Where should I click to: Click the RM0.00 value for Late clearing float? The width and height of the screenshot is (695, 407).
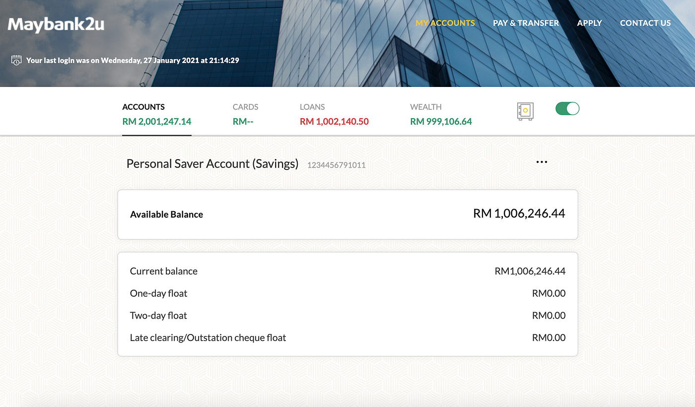(549, 338)
